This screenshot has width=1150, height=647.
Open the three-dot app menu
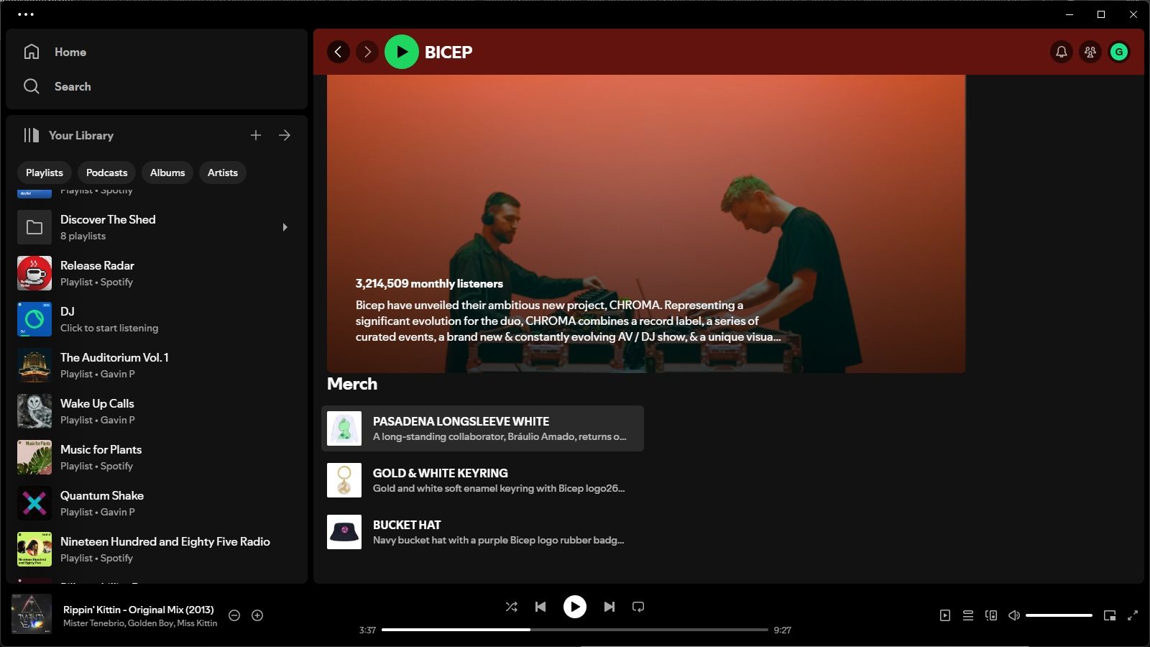click(x=26, y=14)
